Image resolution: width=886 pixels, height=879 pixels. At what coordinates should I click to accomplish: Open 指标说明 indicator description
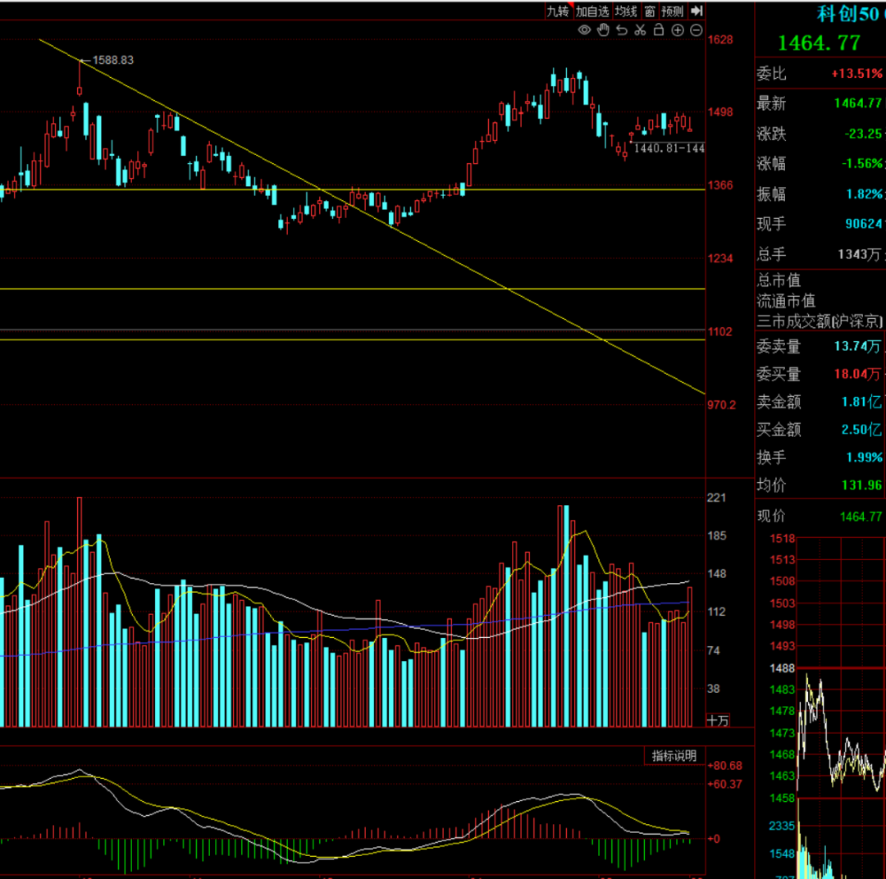[x=674, y=756]
